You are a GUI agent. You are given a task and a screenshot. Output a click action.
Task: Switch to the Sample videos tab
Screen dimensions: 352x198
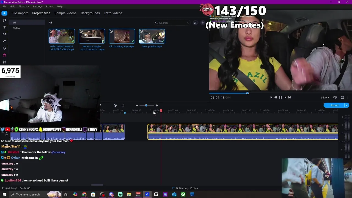pos(65,13)
